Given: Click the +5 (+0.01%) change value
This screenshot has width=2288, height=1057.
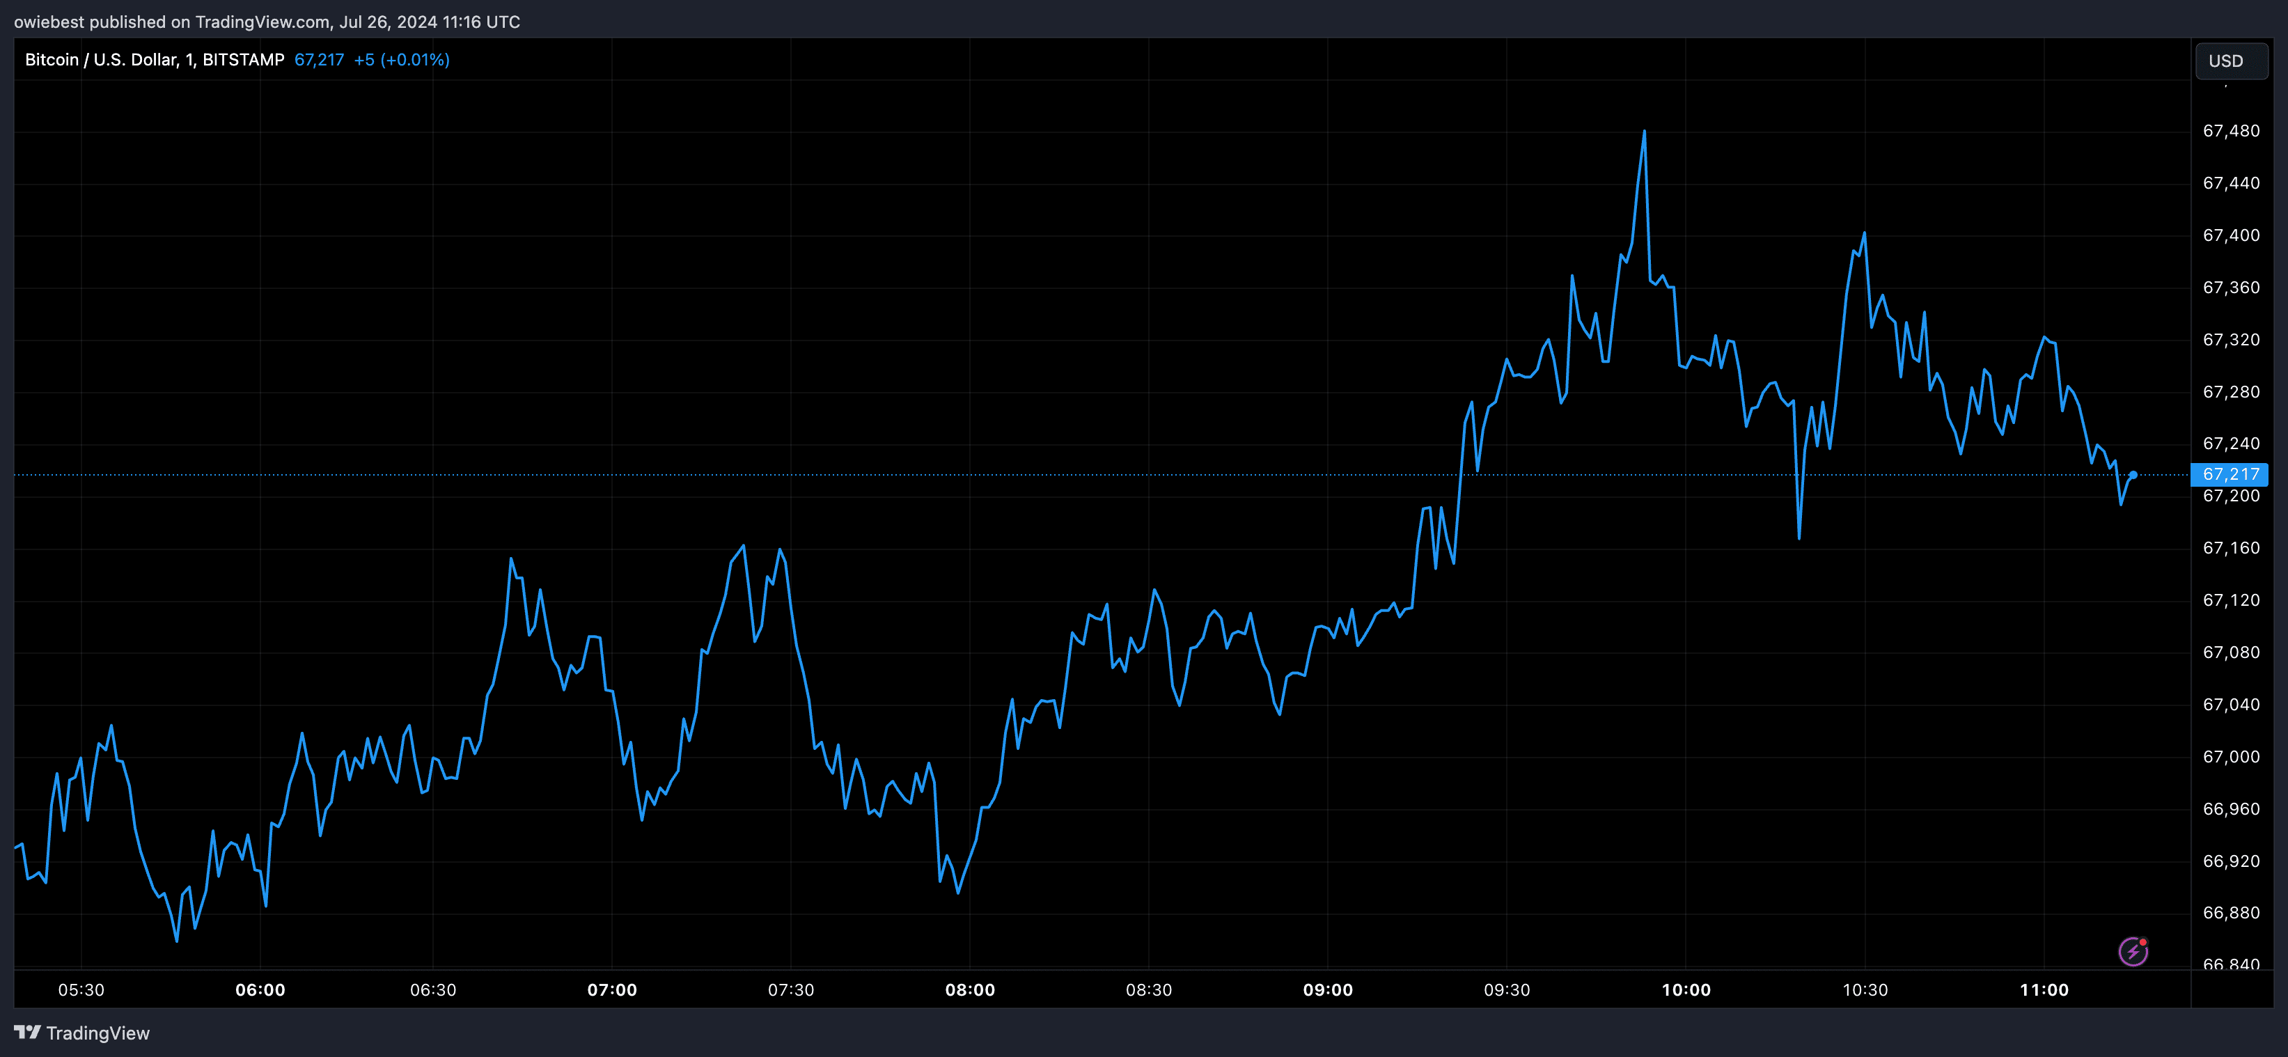Looking at the screenshot, I should coord(402,59).
